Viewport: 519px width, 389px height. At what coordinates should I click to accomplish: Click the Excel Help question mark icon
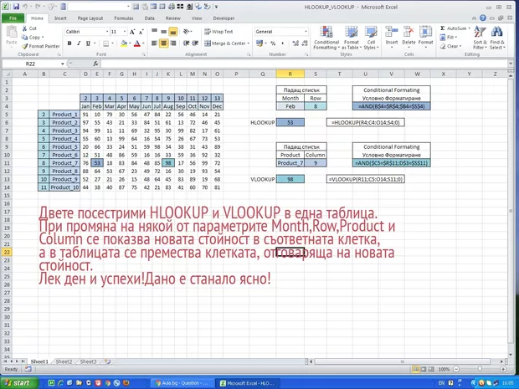point(483,18)
